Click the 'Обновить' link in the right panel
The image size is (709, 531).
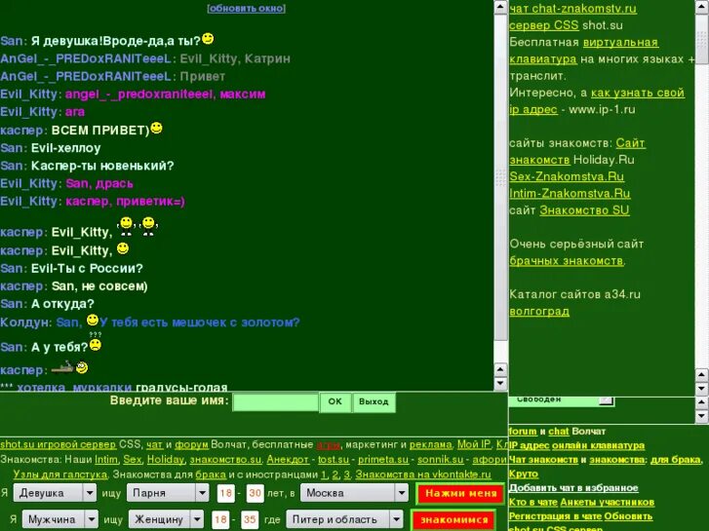pos(628,516)
